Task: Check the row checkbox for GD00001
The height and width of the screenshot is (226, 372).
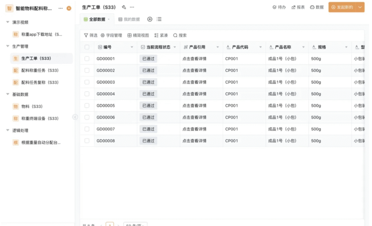Action: (x=87, y=58)
